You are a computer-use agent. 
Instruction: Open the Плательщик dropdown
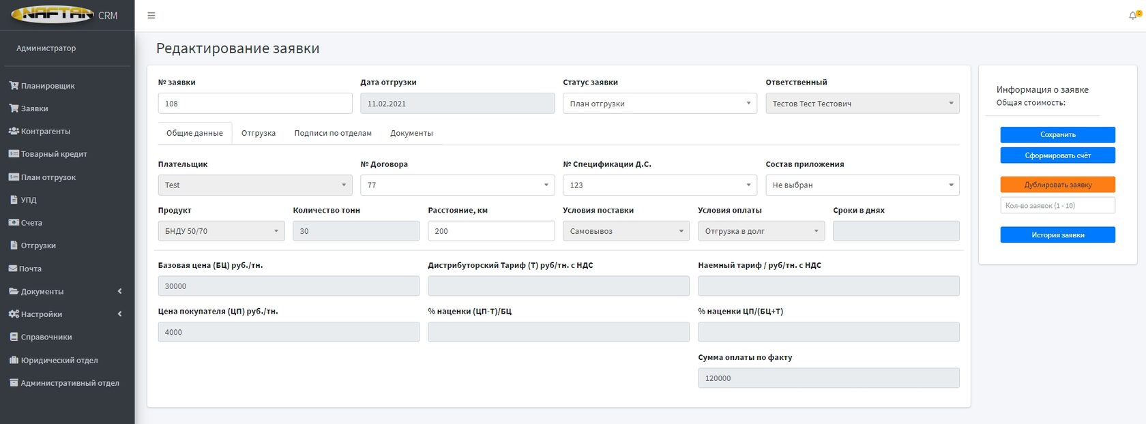(x=255, y=185)
